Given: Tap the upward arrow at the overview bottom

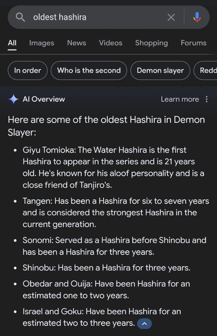Looking at the screenshot, I should click(144, 323).
